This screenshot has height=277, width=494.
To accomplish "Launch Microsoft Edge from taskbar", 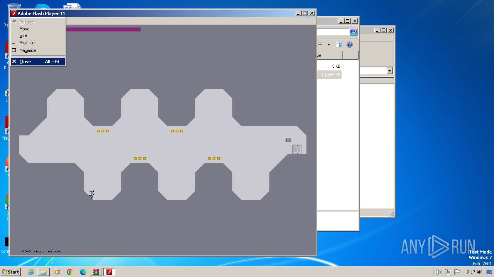I will click(x=83, y=272).
